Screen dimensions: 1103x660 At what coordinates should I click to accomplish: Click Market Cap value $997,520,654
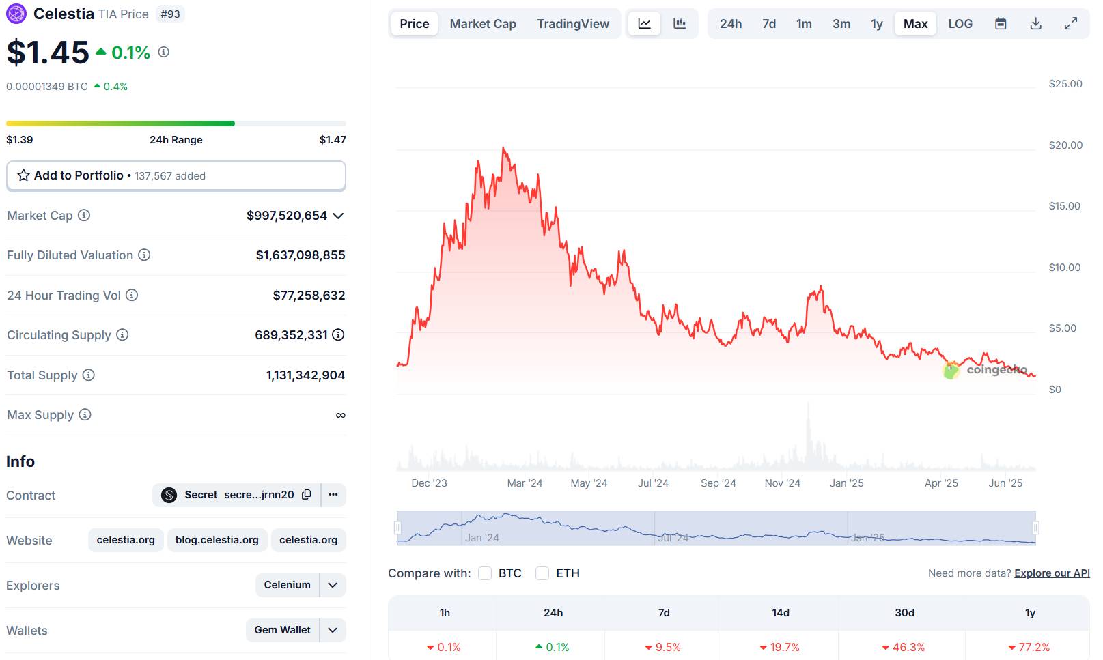coord(287,216)
